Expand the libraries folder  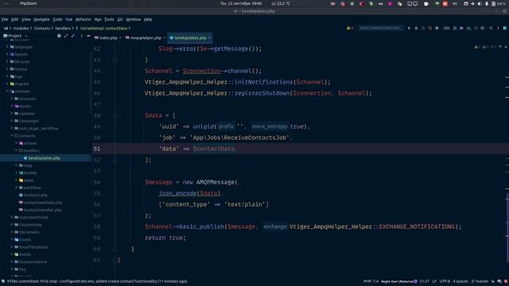pyautogui.click(x=7, y=62)
